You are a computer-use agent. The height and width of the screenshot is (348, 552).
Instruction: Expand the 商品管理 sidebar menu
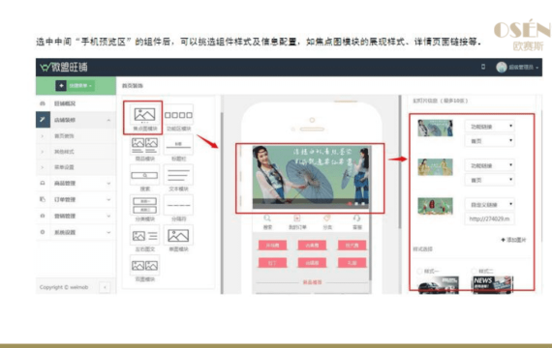click(x=76, y=183)
